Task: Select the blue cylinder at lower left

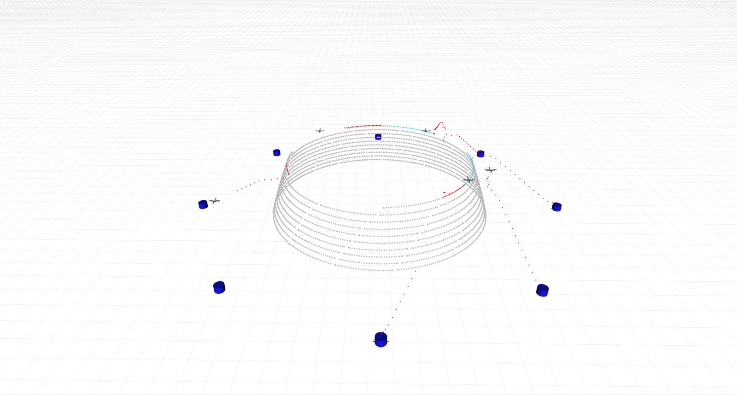Action: [x=219, y=287]
